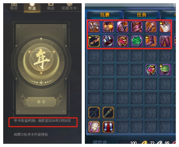Click the purple pants equipment icon
Image resolution: width=179 pixels, height=147 pixels.
click(165, 41)
